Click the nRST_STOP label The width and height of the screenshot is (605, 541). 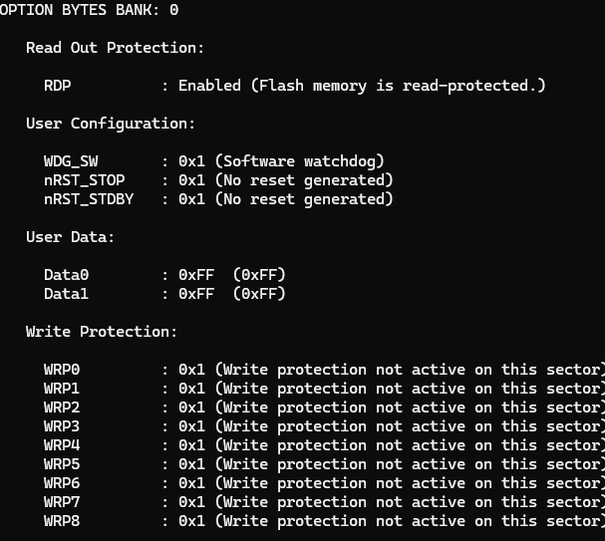tap(85, 180)
